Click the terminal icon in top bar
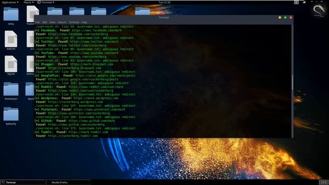The height and width of the screenshot is (185, 329). click(39, 2)
